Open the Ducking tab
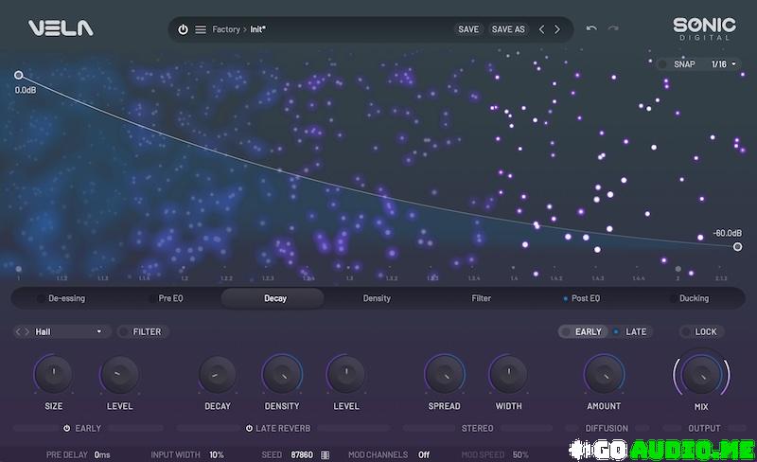Viewport: 757px width, 462px height. click(x=695, y=298)
